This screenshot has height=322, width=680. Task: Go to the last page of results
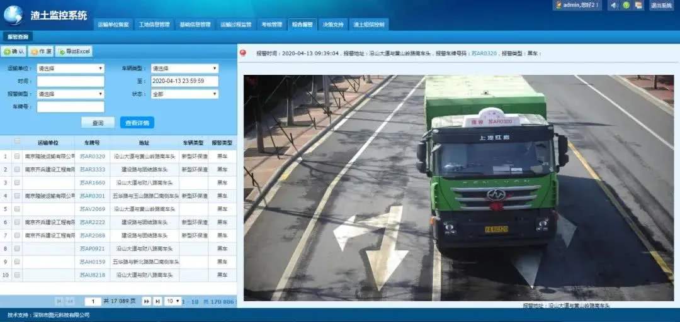coord(157,302)
